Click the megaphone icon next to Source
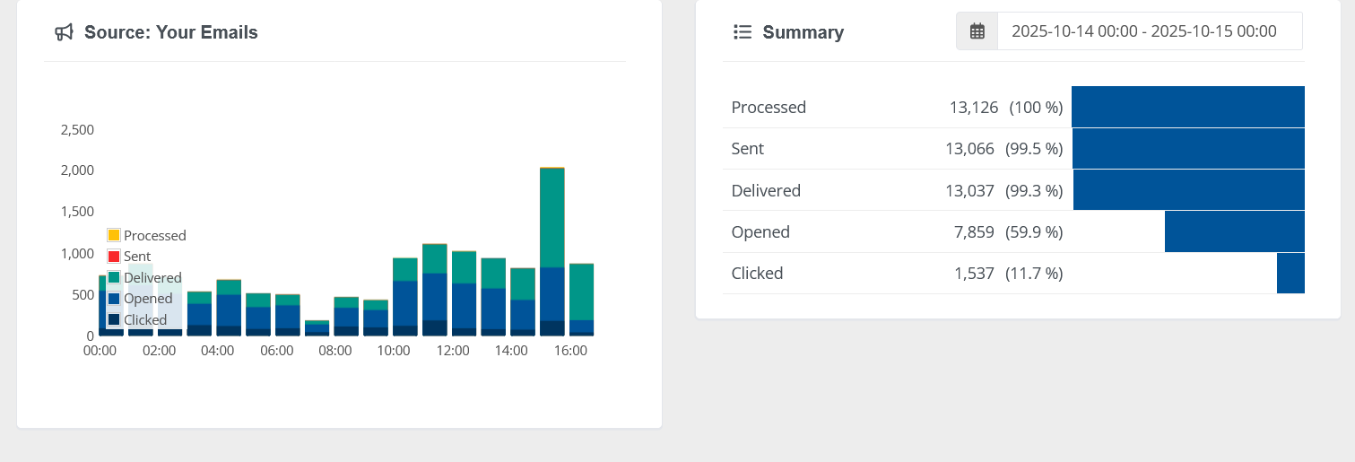This screenshot has height=462, width=1355. [x=64, y=33]
